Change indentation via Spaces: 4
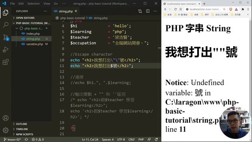 click(107, 140)
